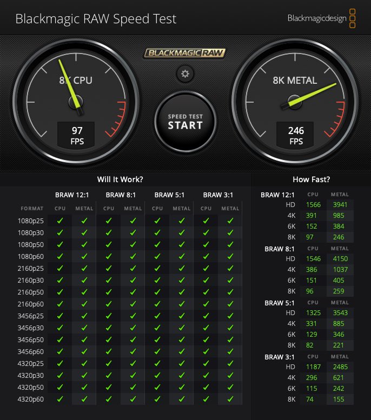Screen dimensions: 371x420
Task: Click the 3456p25 BRAW 12:1 CPU checkmark
Action: pyautogui.click(x=60, y=316)
